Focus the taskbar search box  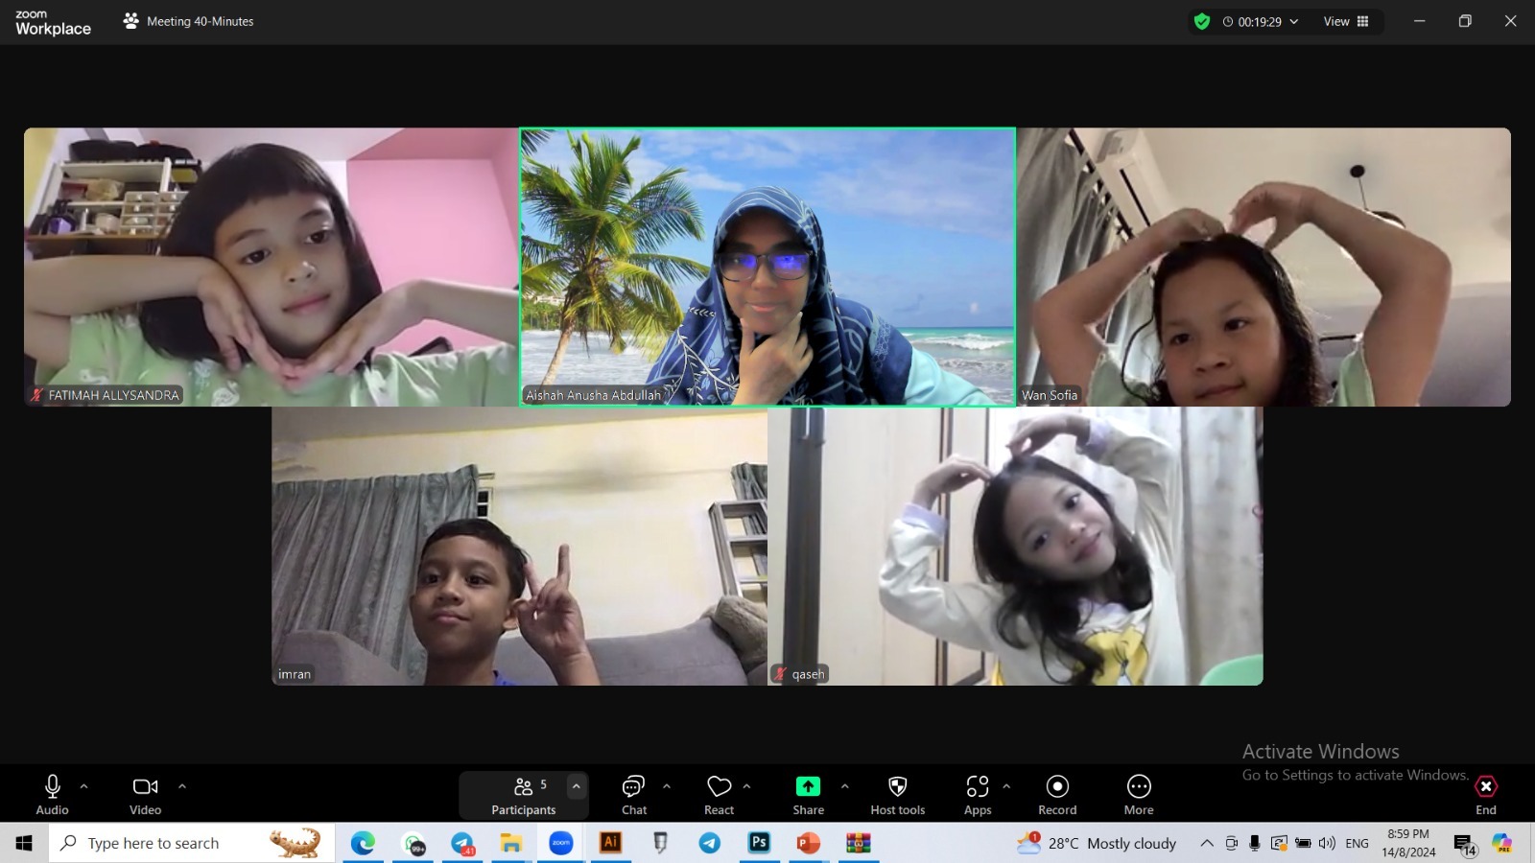tap(192, 843)
